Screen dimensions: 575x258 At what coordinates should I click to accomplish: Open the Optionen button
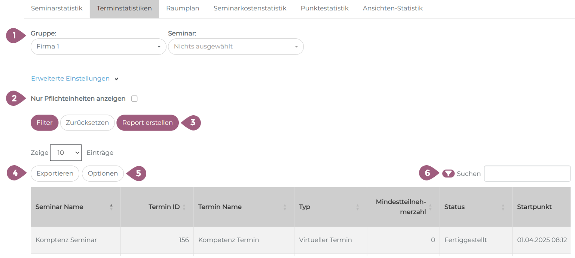coord(103,173)
